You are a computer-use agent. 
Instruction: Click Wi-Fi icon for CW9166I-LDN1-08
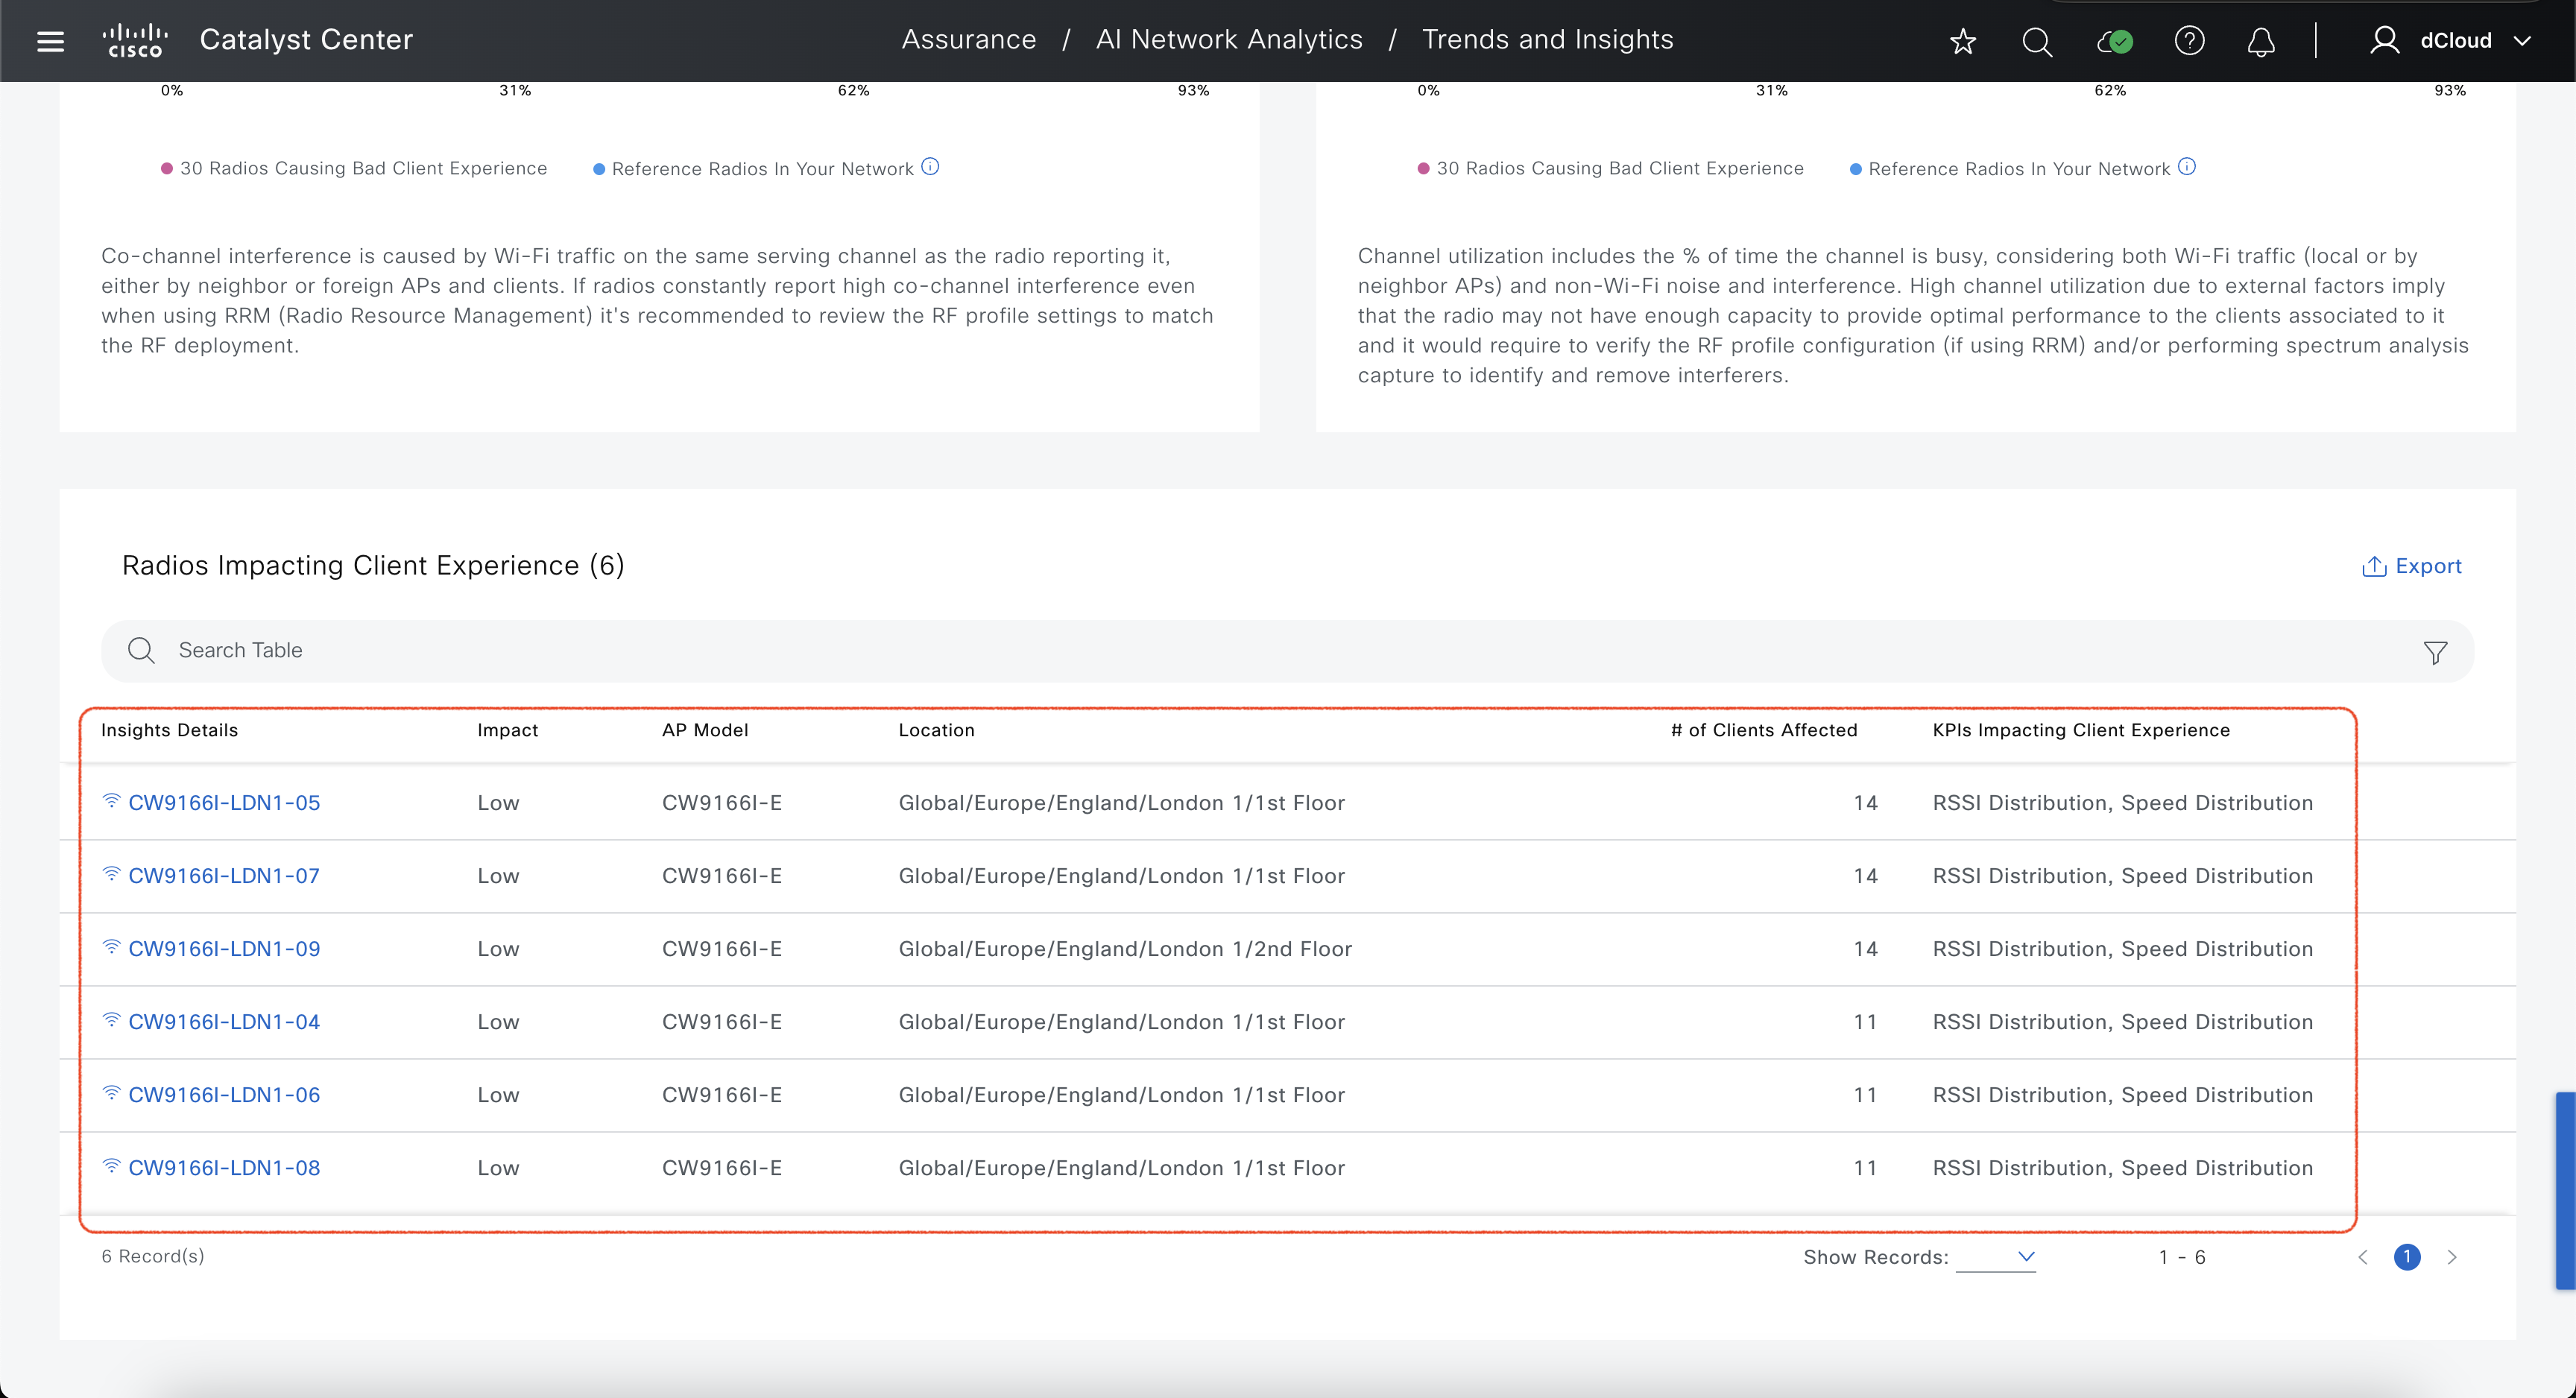point(111,1165)
